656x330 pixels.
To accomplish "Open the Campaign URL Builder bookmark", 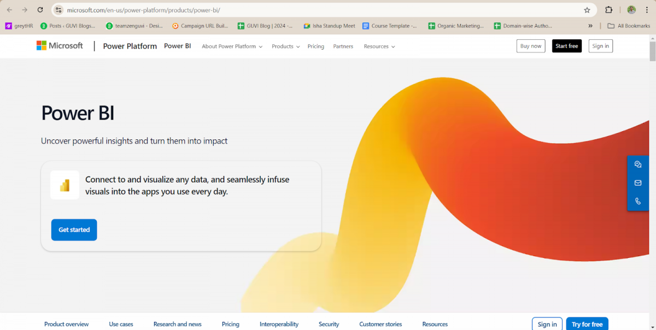I will click(200, 26).
